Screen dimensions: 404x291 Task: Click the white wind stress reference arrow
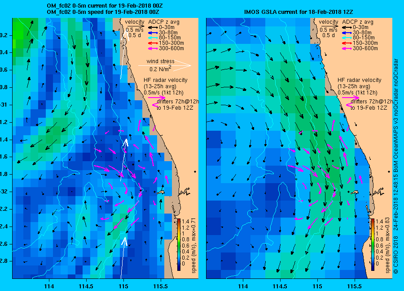(165, 65)
